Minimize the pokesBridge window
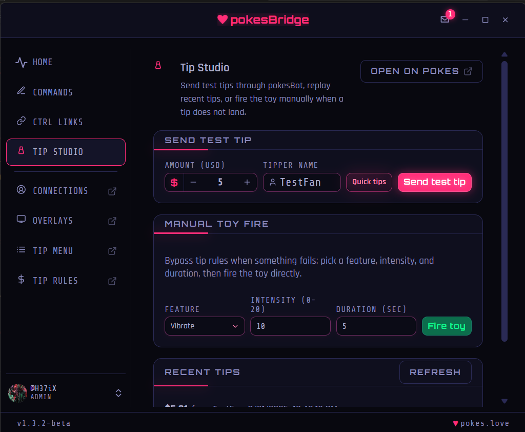Viewport: 525px width, 432px height. [x=465, y=20]
